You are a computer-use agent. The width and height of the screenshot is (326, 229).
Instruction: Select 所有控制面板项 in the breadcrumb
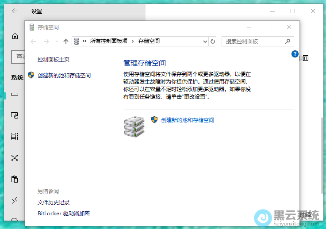click(x=108, y=41)
